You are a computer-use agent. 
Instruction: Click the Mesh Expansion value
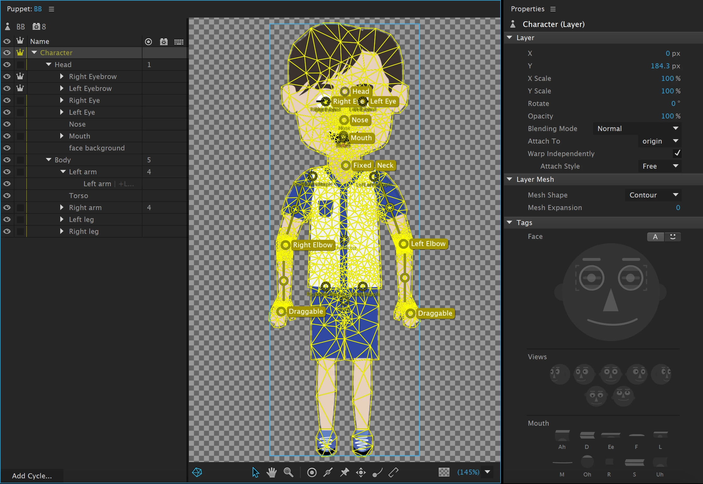(678, 208)
